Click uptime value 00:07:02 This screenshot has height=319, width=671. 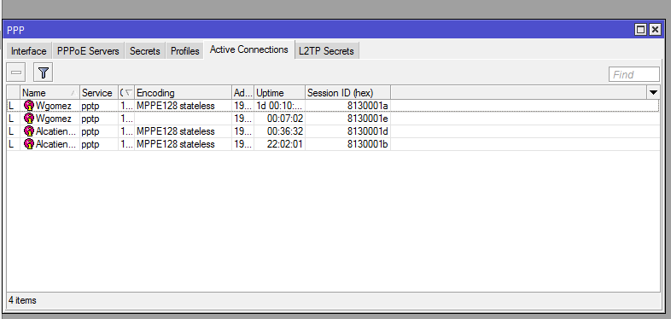pyautogui.click(x=285, y=119)
